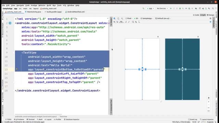
Task: Open the No Devices selector dropdown
Action: click(162, 9)
